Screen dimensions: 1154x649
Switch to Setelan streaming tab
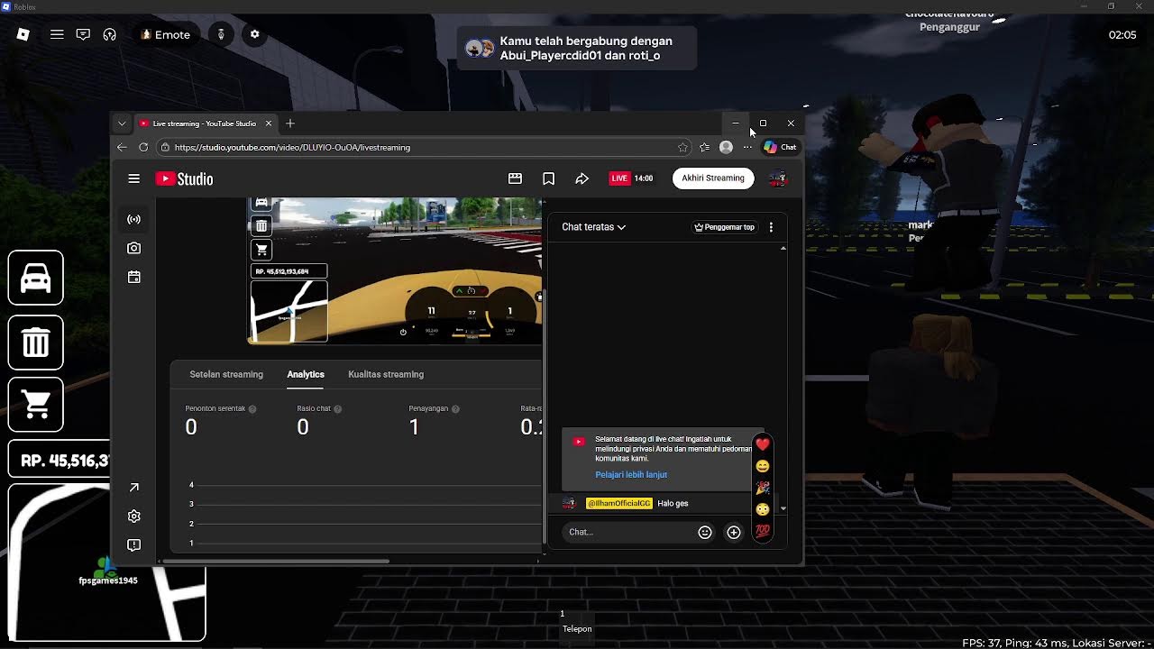point(226,374)
